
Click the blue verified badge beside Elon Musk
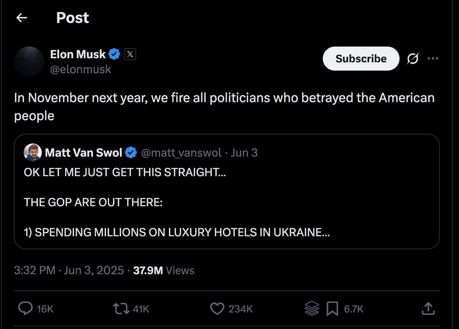click(114, 54)
